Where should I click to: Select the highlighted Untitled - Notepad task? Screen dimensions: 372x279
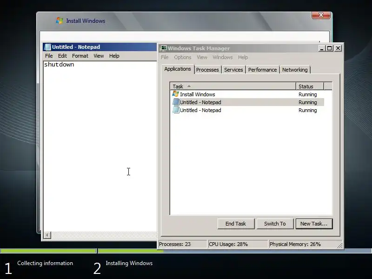248,102
